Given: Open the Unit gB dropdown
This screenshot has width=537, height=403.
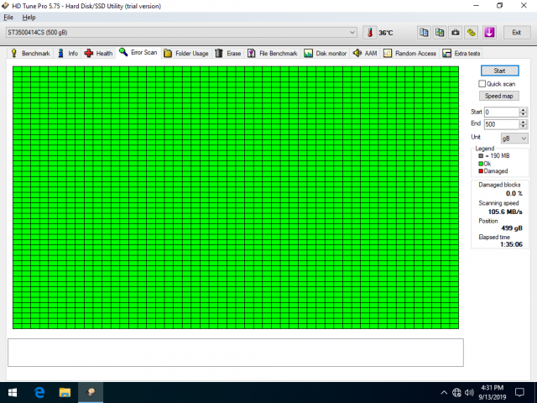Looking at the screenshot, I should [x=514, y=138].
